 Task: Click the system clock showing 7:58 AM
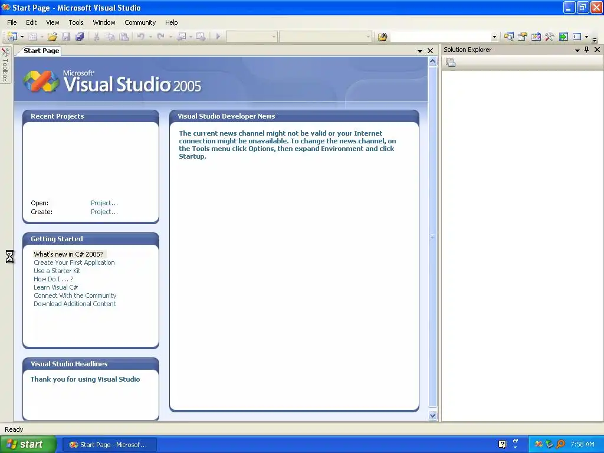coord(582,445)
